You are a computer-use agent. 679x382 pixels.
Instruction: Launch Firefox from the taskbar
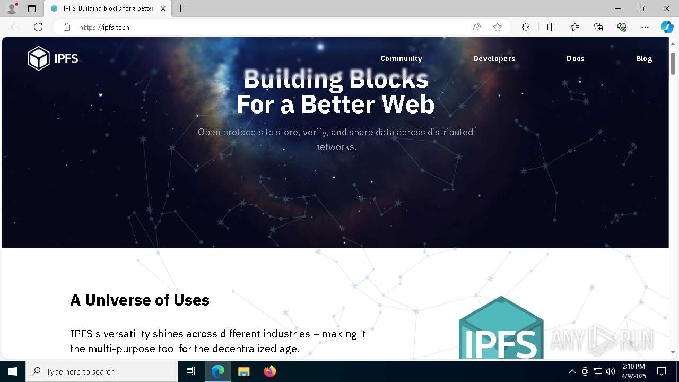click(269, 371)
